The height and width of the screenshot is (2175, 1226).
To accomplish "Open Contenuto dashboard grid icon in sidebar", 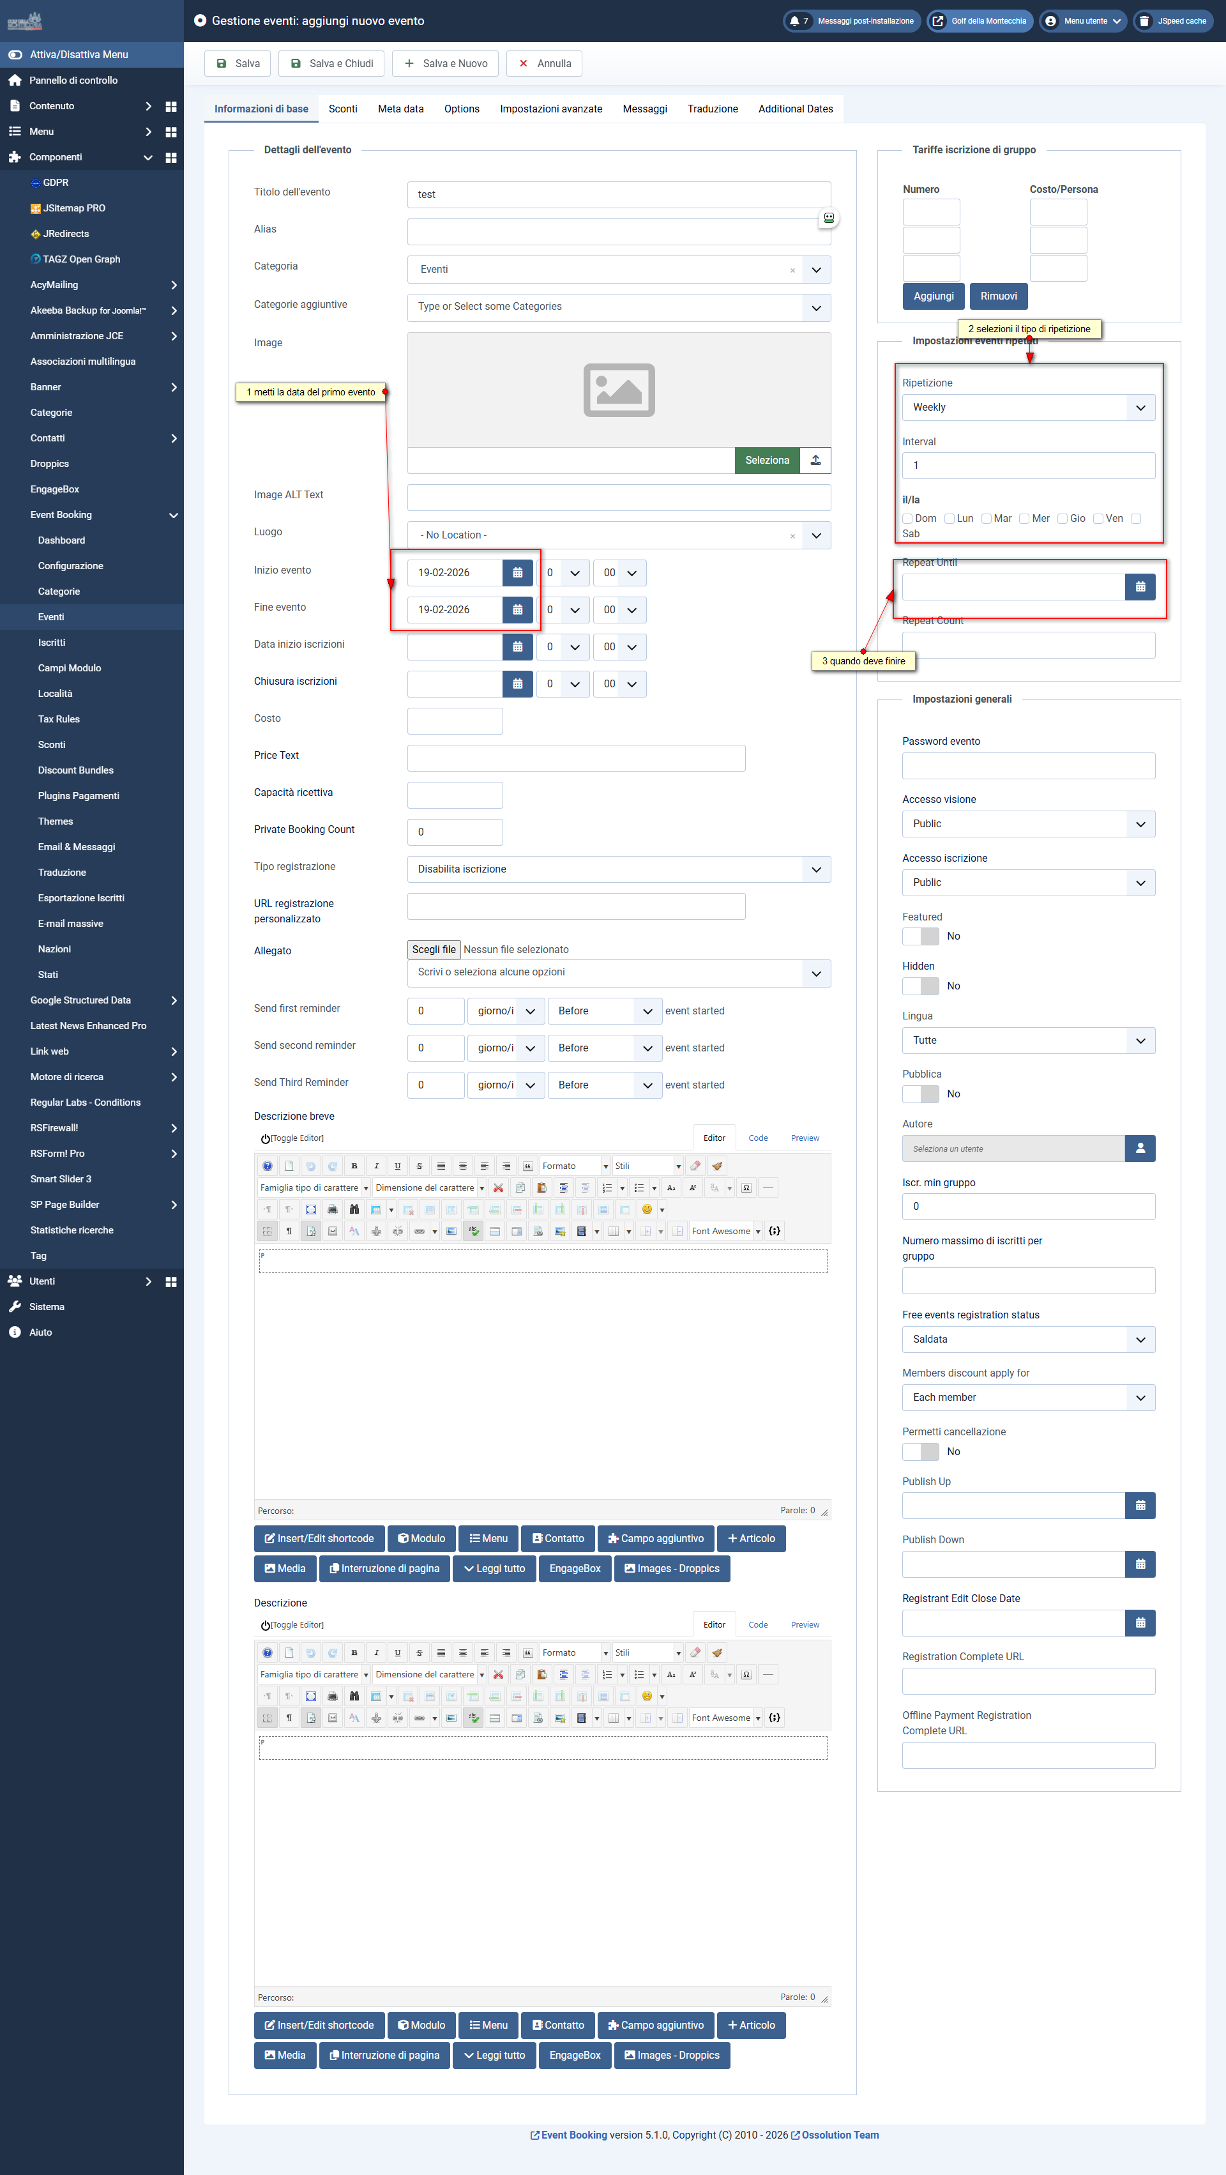I will (171, 107).
